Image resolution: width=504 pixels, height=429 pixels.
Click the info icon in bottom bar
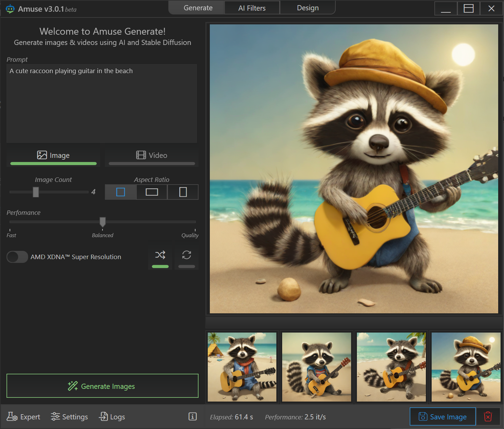[192, 416]
